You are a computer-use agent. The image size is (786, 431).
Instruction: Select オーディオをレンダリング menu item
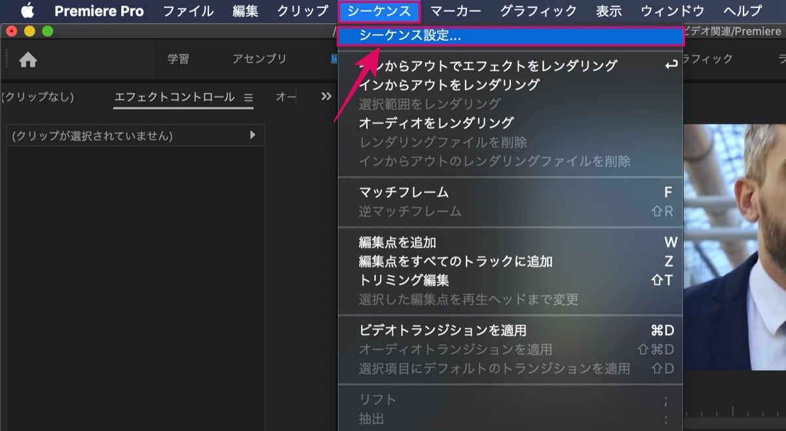click(511, 122)
